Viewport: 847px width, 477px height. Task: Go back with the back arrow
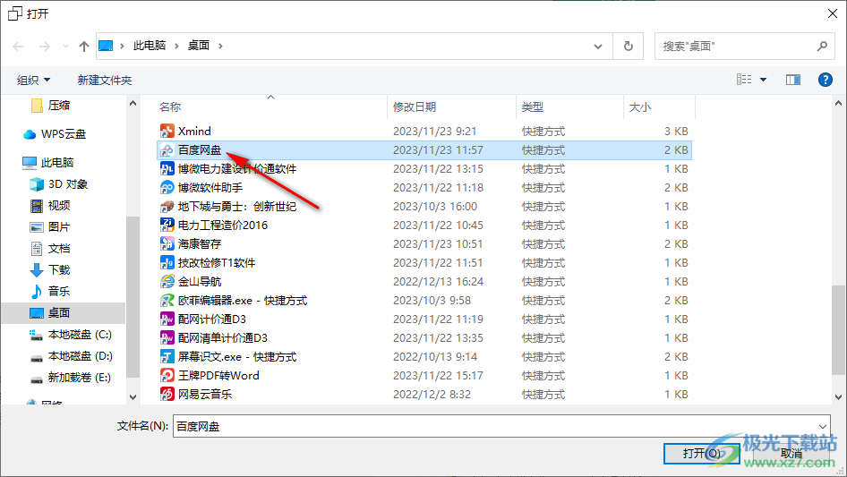tap(18, 47)
